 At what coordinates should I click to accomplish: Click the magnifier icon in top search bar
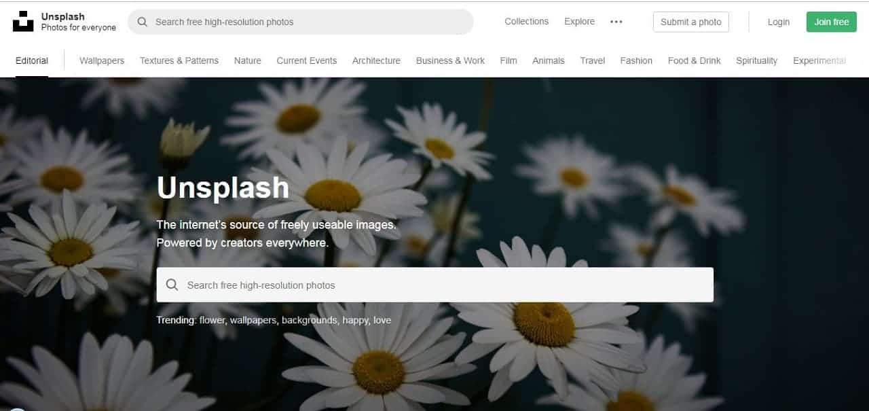143,22
